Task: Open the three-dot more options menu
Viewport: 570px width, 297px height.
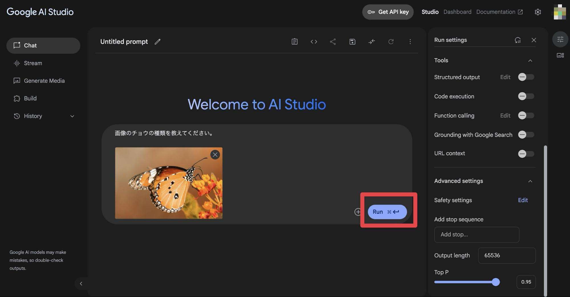Action: [x=410, y=42]
